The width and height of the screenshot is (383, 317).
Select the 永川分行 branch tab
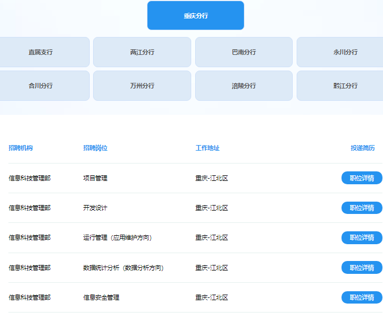pyautogui.click(x=341, y=52)
